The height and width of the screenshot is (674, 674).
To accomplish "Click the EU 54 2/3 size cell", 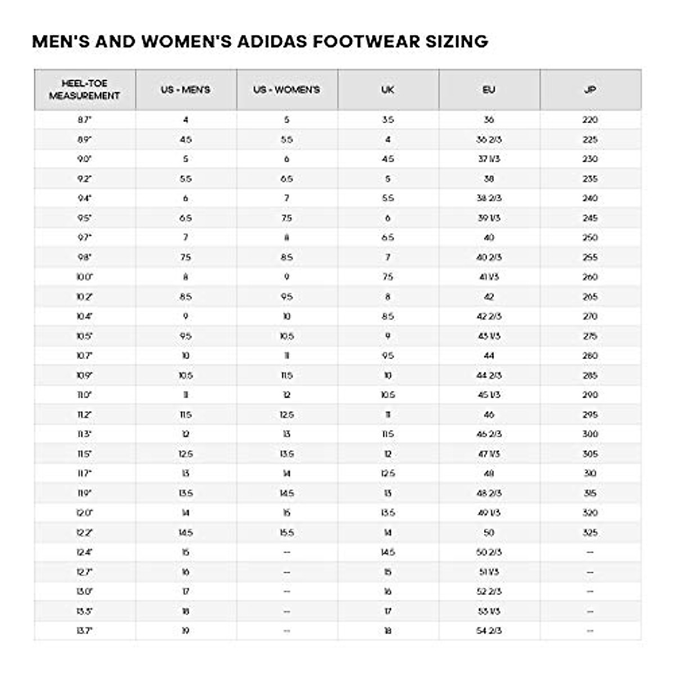I will 489,631.
